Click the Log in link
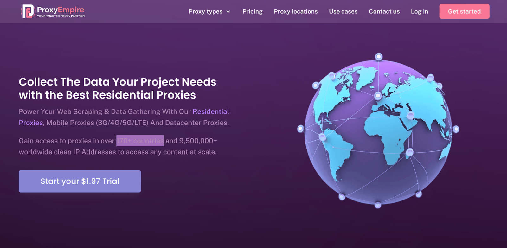 point(419,11)
